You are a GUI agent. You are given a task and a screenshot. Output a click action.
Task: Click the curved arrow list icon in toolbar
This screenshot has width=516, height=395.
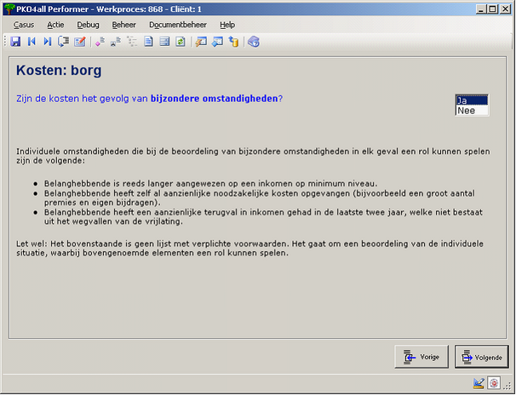point(64,42)
